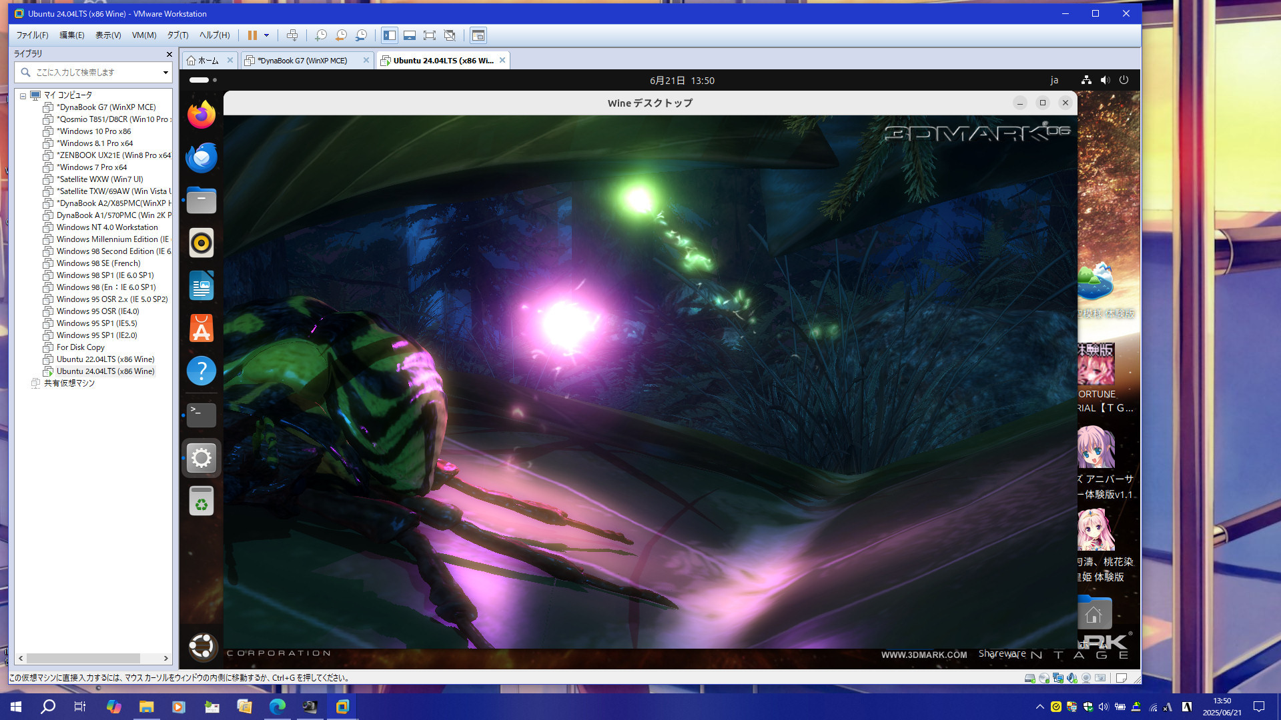Viewport: 1281px width, 720px height.
Task: Open Help from the Ubuntu dock
Action: pos(201,371)
